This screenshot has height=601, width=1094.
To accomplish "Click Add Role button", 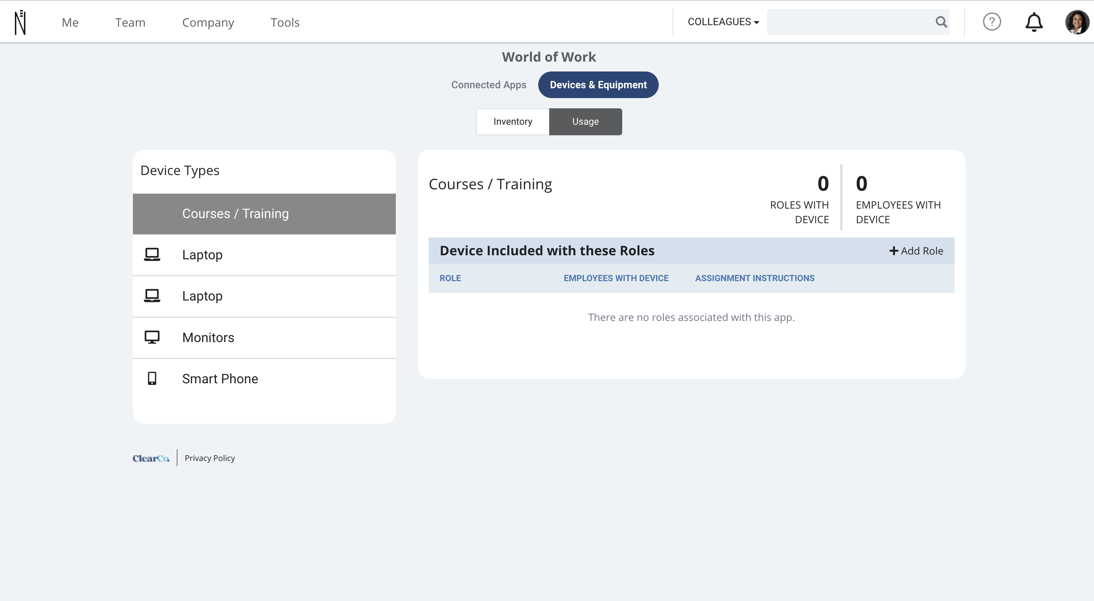I will 916,251.
